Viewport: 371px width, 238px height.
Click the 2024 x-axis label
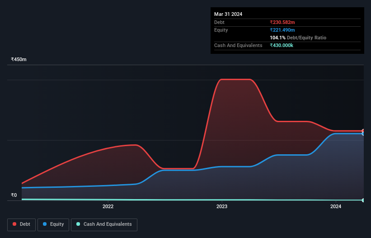tap(336, 206)
